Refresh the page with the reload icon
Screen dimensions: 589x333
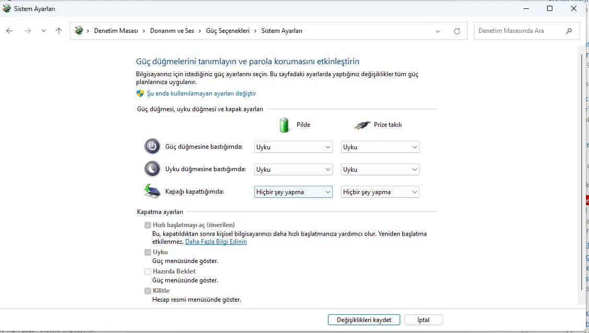457,31
